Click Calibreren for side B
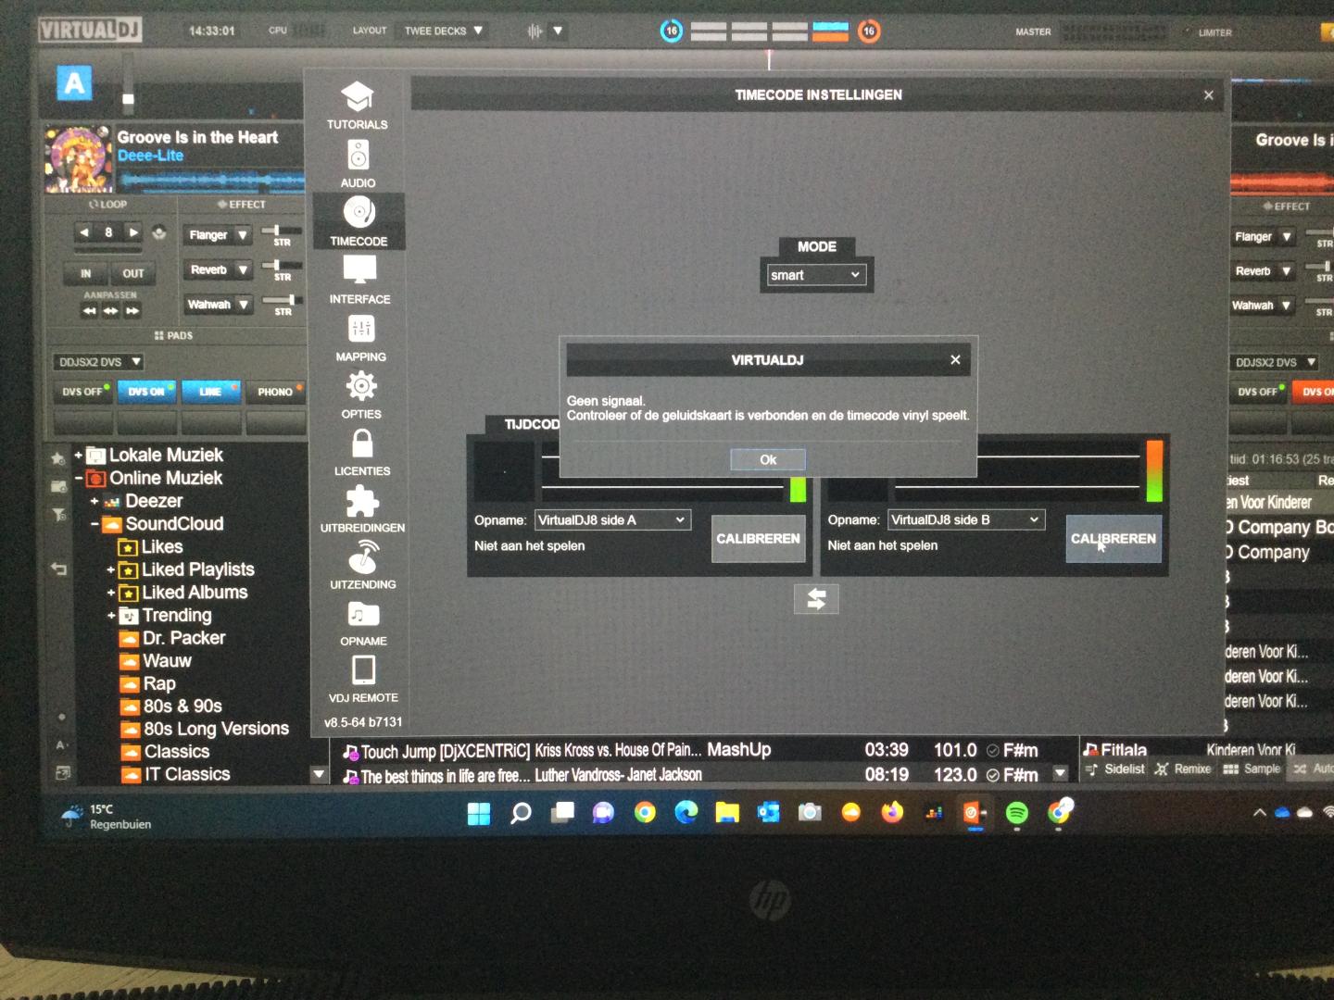 (1114, 539)
